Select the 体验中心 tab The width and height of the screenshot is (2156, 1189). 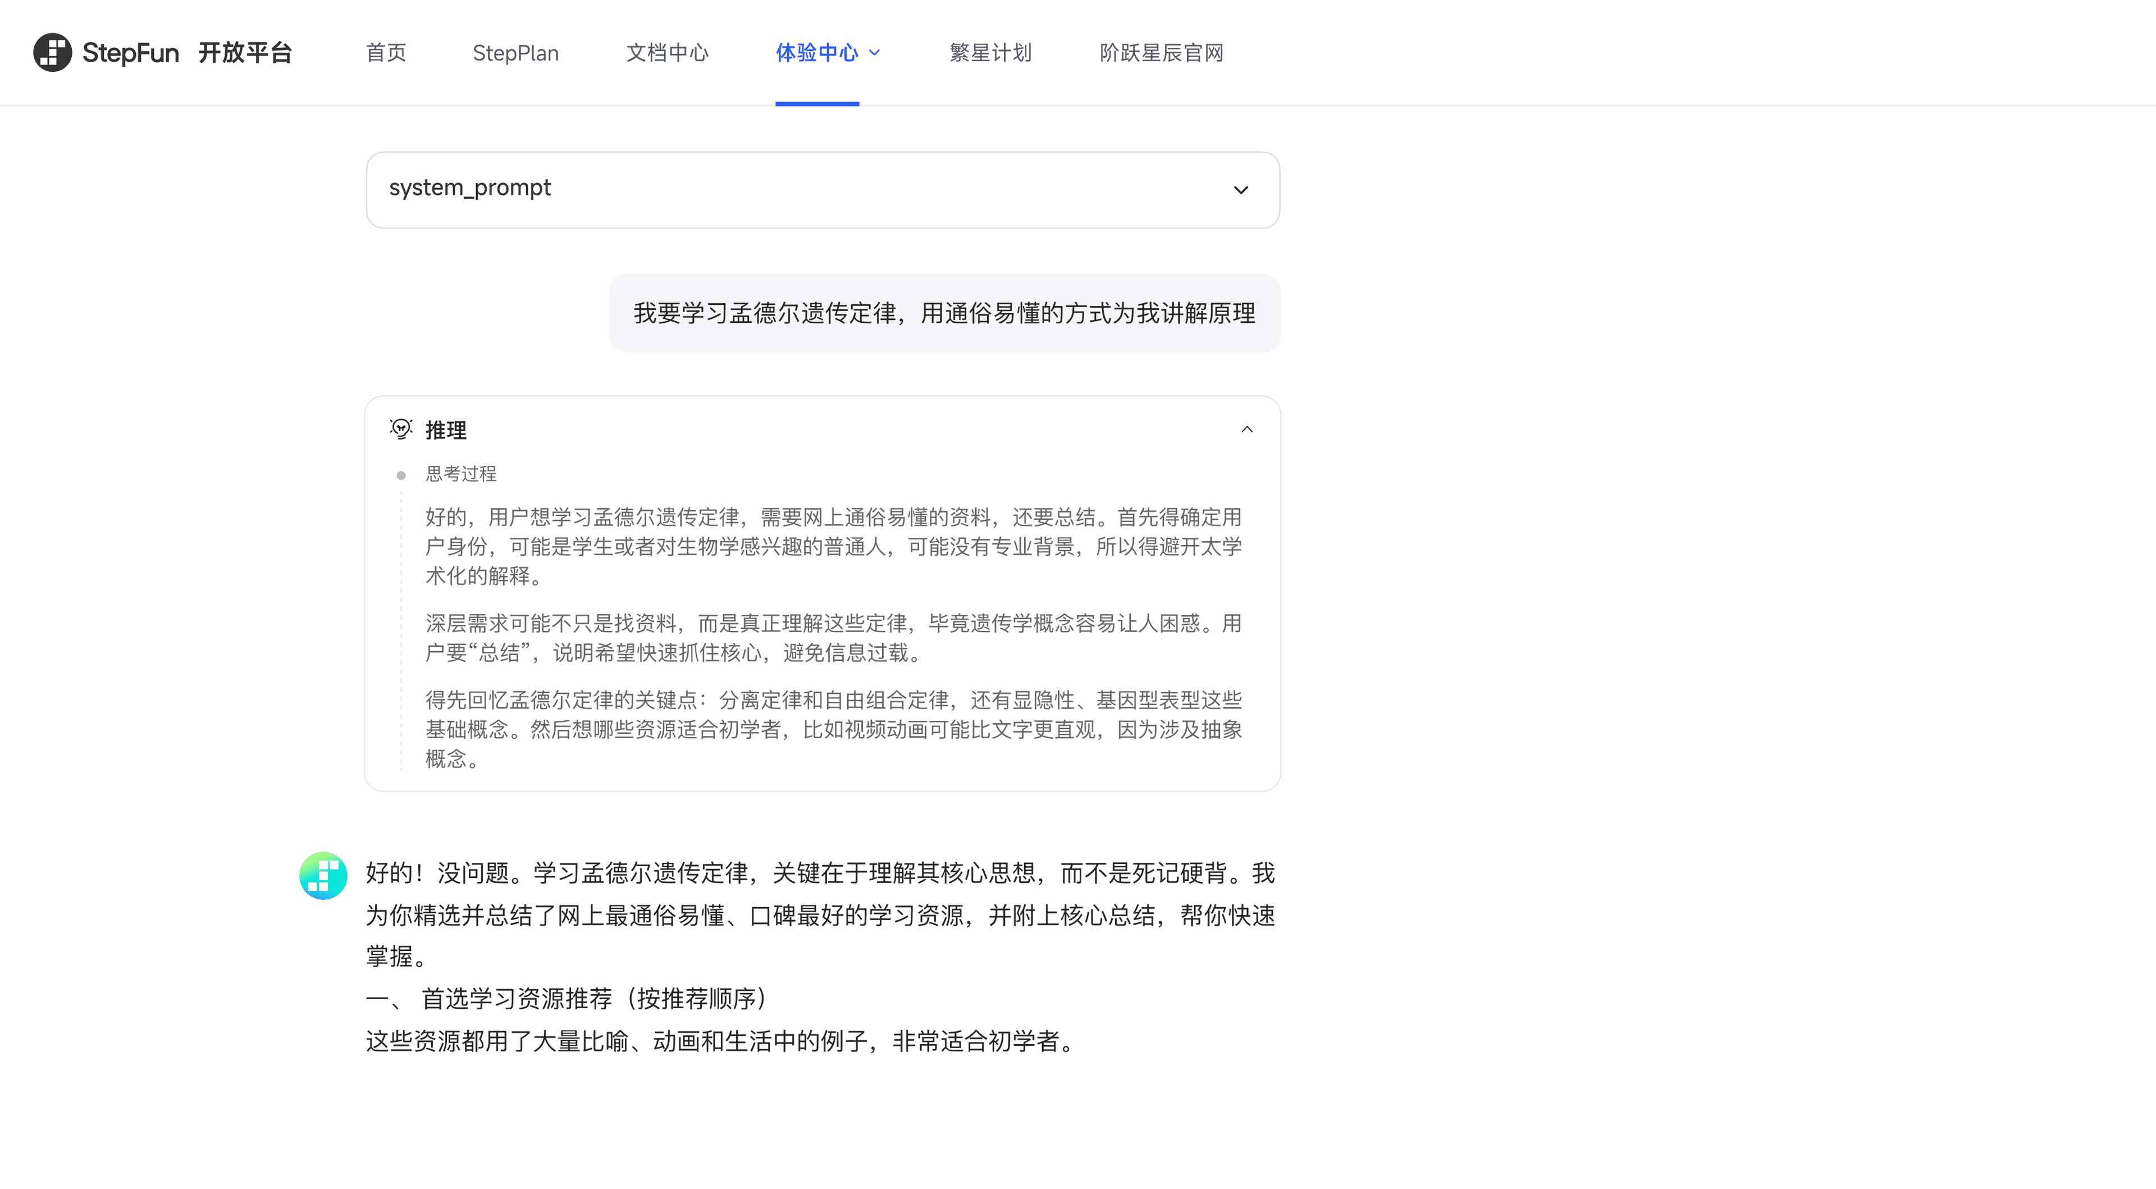coord(817,53)
